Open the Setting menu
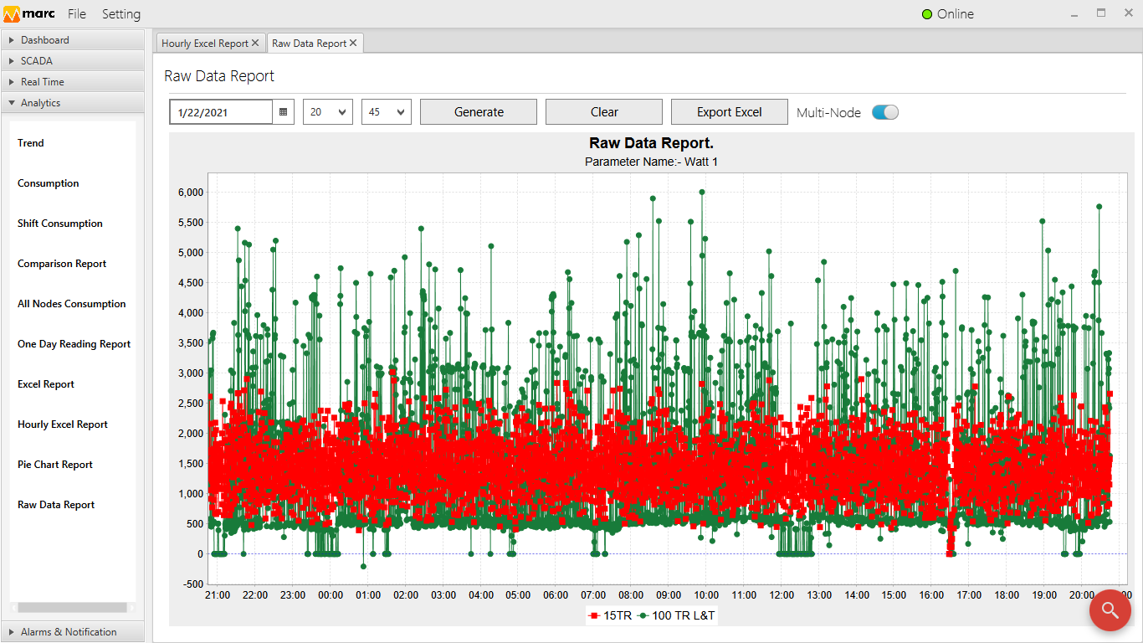This screenshot has width=1143, height=643. point(121,14)
